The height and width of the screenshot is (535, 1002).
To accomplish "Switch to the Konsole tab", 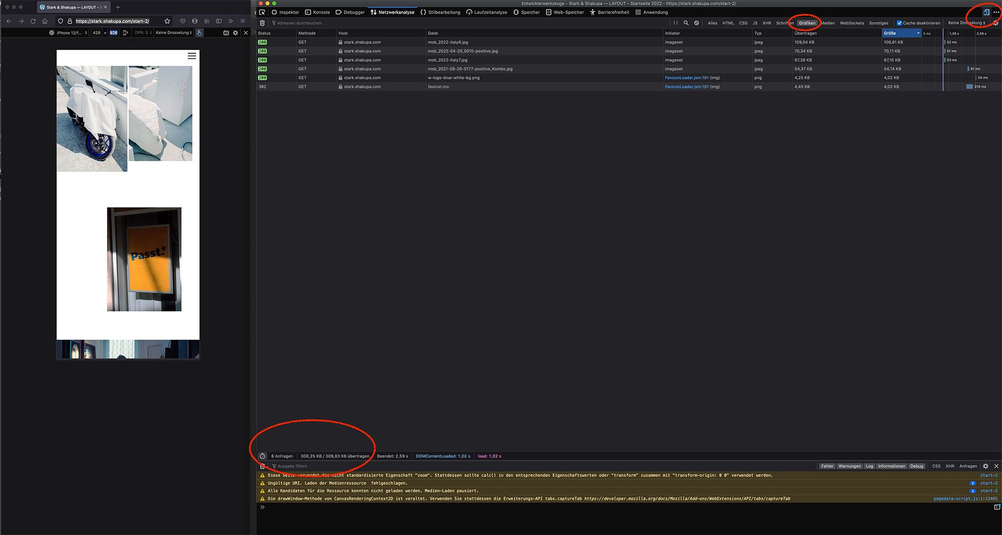I will coord(317,12).
